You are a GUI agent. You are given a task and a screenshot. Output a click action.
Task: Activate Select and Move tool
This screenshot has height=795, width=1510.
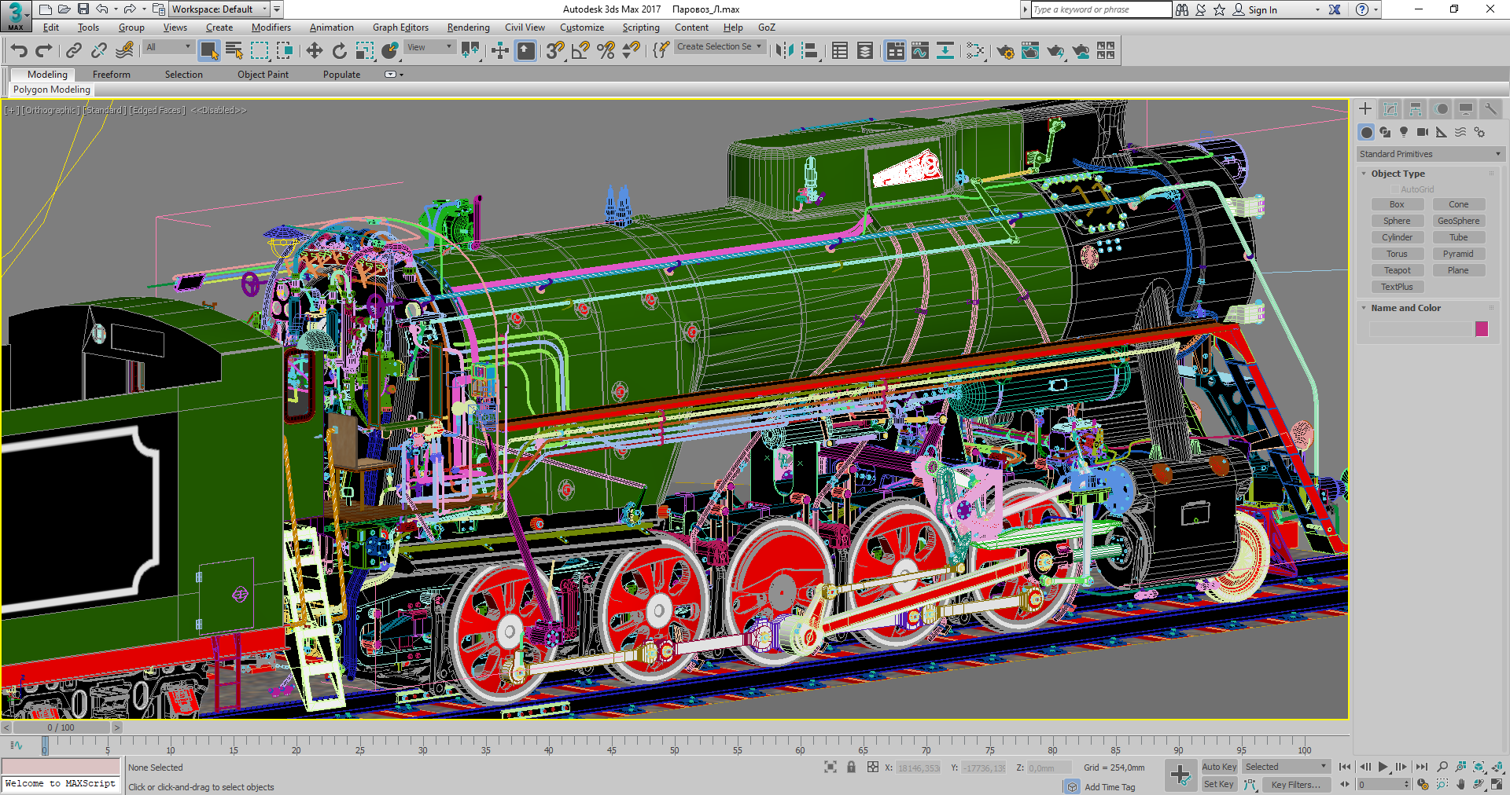click(x=314, y=51)
